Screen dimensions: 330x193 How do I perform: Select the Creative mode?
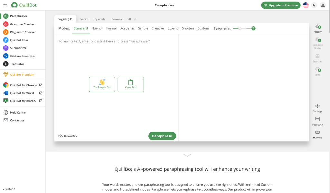point(158,28)
